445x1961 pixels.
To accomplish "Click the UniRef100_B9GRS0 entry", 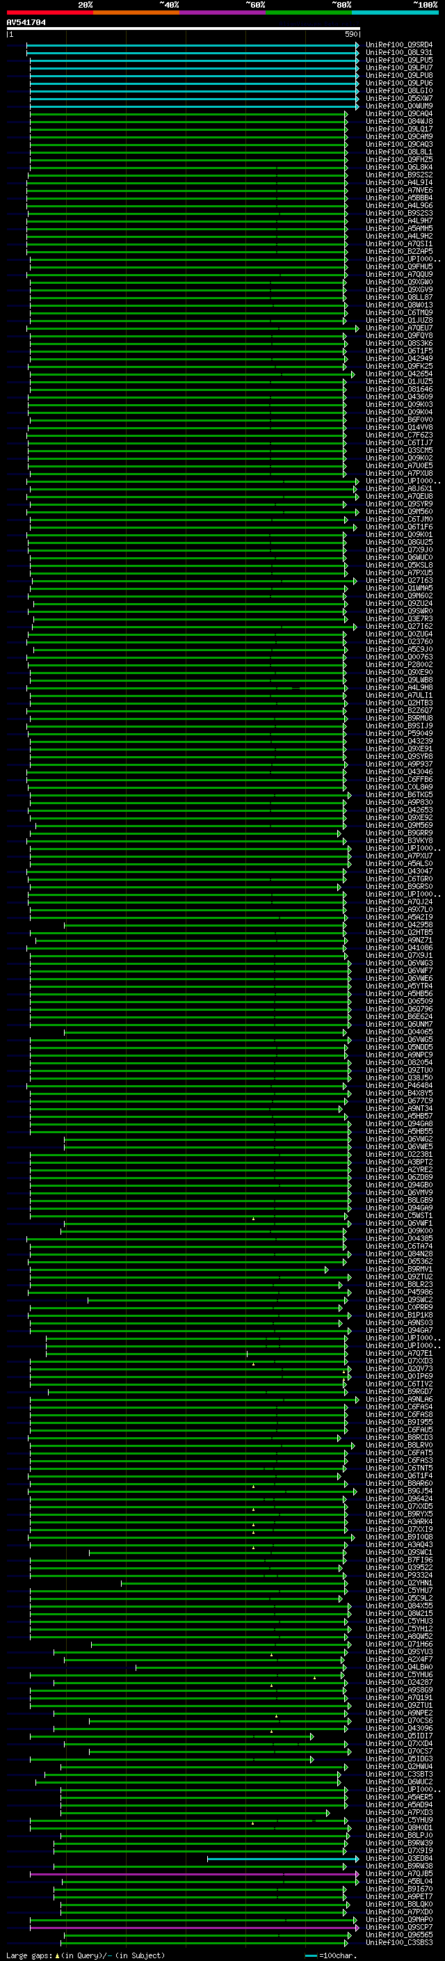I will click(x=398, y=886).
